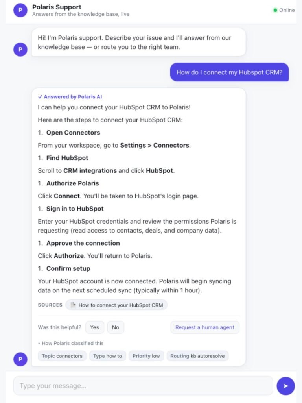Click the Polaris Support header title
The image size is (302, 403).
57,7
